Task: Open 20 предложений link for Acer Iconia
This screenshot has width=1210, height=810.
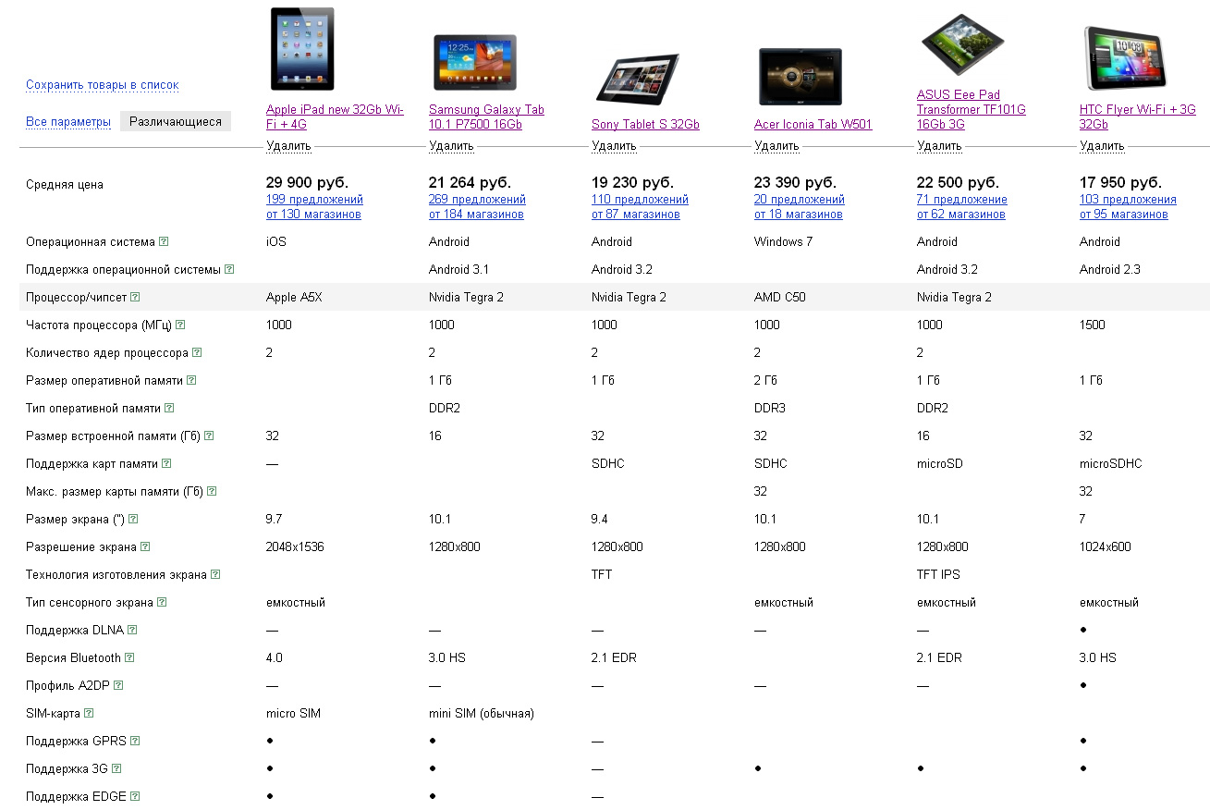Action: (x=800, y=200)
